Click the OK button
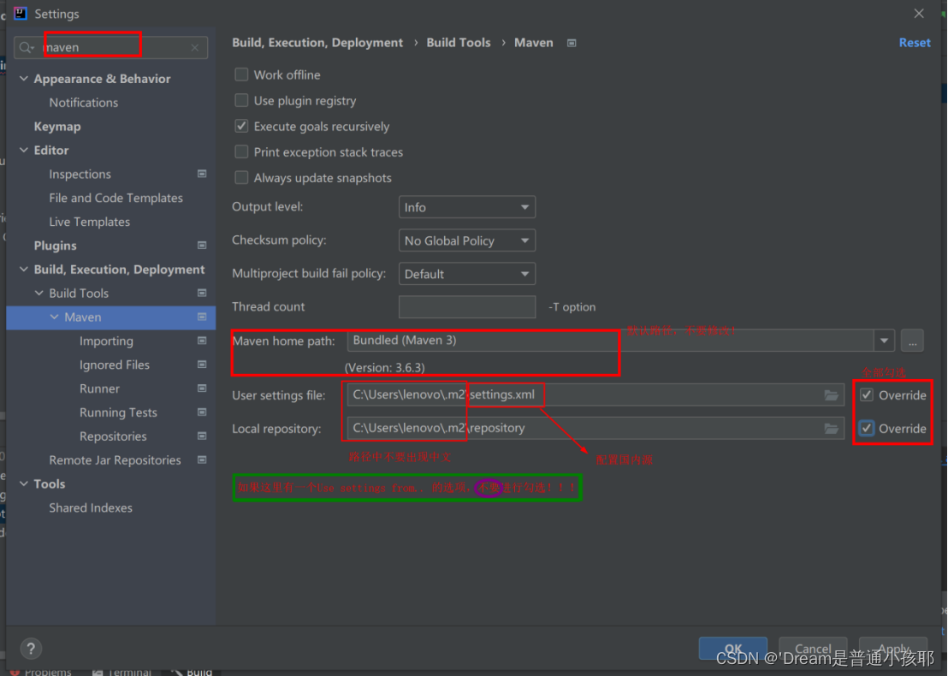Viewport: 948px width, 676px height. (x=732, y=649)
